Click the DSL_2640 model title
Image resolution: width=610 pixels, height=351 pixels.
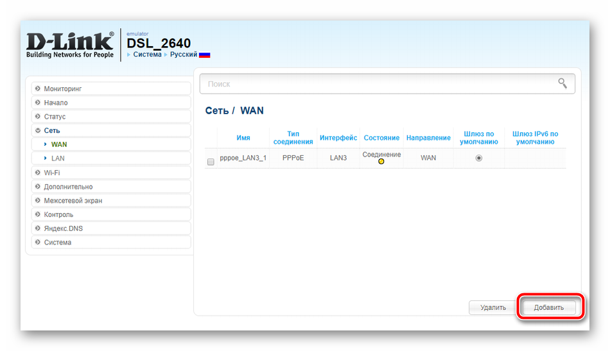[159, 43]
